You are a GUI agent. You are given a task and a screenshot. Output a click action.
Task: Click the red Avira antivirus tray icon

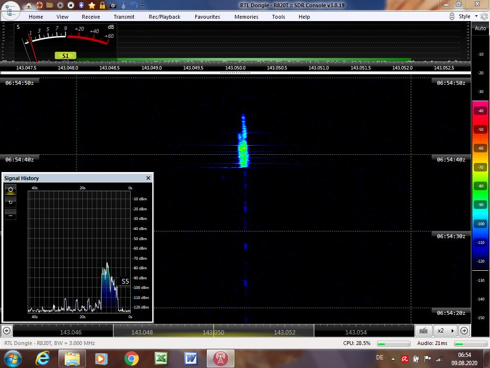click(405, 359)
